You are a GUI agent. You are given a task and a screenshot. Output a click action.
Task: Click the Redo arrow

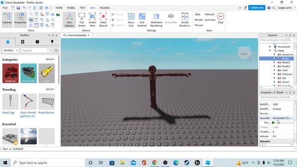(30, 8)
